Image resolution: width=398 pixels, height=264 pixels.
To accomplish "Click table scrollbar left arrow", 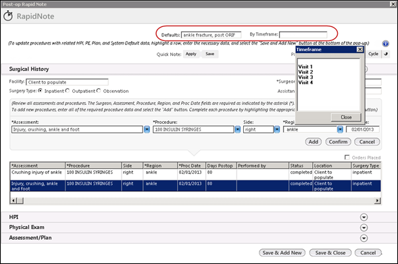I will pyautogui.click(x=14, y=201).
